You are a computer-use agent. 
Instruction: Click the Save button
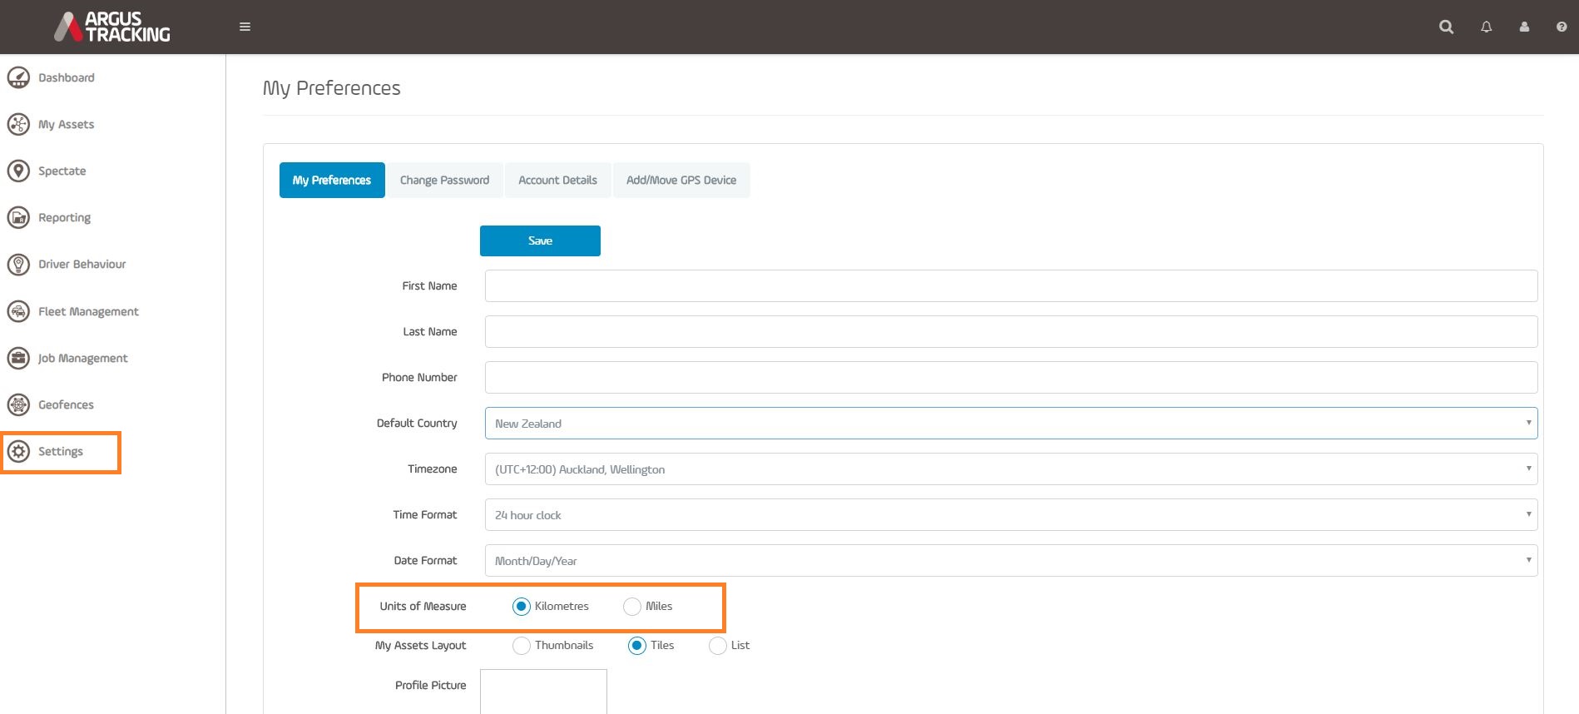point(540,240)
